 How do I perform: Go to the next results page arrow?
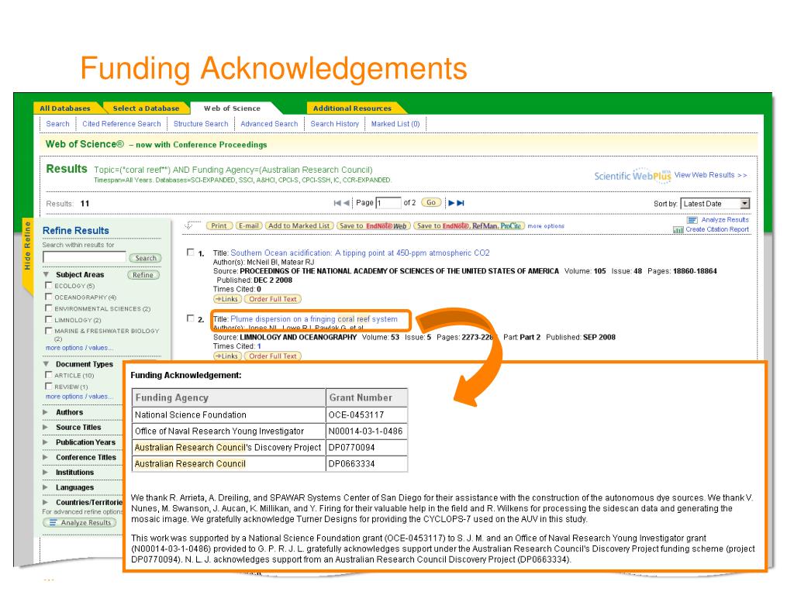point(451,203)
